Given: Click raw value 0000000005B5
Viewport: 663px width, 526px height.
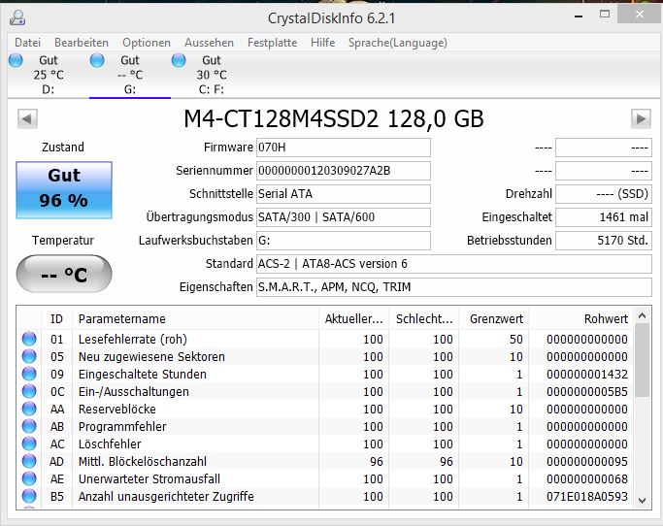Looking at the screenshot, I should click(587, 391).
